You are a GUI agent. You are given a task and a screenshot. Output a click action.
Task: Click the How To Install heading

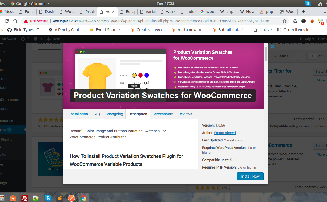point(126,160)
